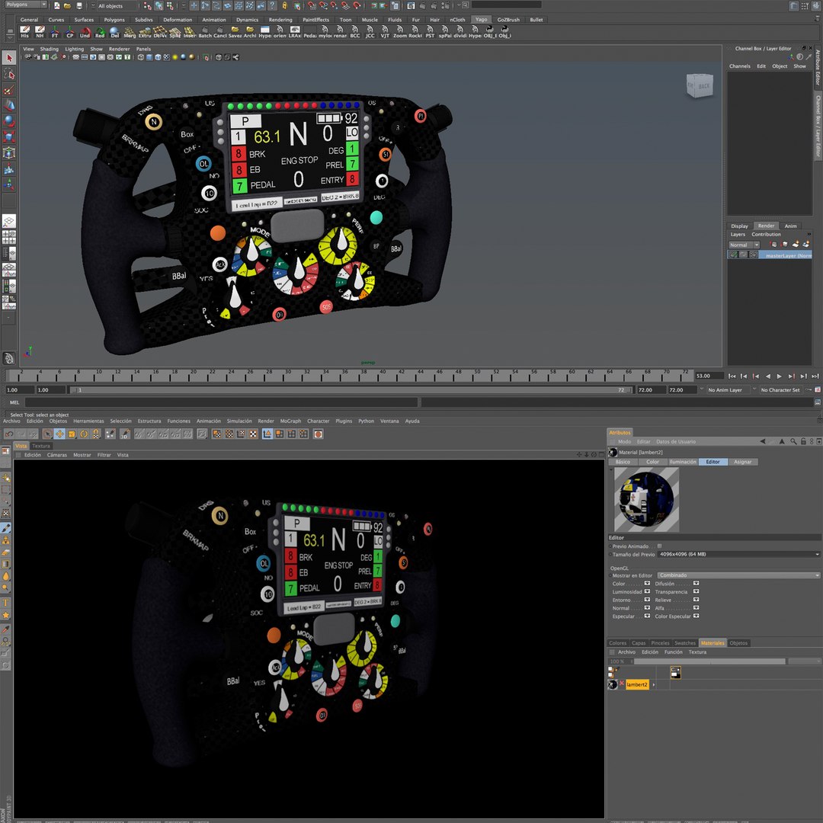Viewport: 823px width, 823px height.
Task: Click the Maya range slider bar
Action: point(351,390)
